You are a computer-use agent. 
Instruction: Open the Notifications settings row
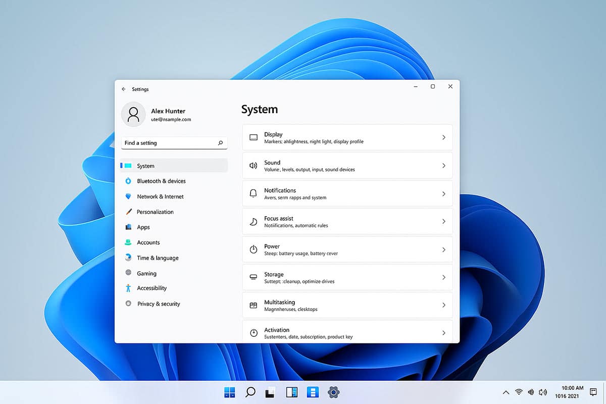click(x=347, y=194)
